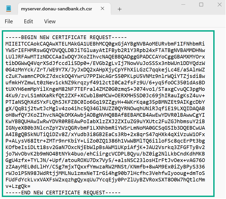Click the line starting with 4Ku9/zvLS1mNXa
This screenshot has height=199, width=226.
point(105,95)
